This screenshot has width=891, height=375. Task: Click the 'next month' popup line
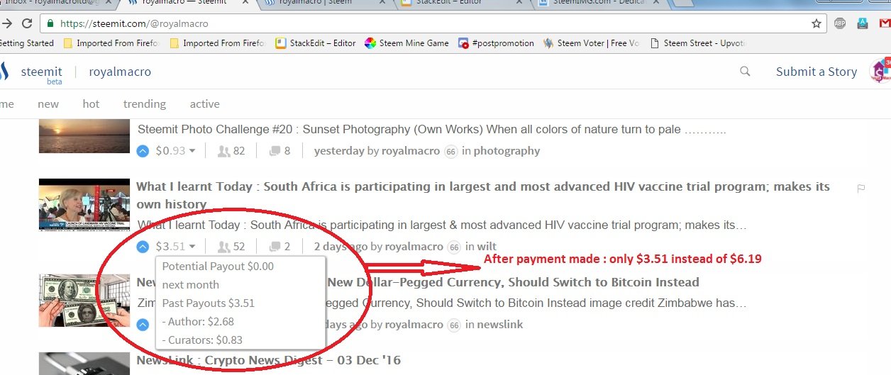point(191,284)
